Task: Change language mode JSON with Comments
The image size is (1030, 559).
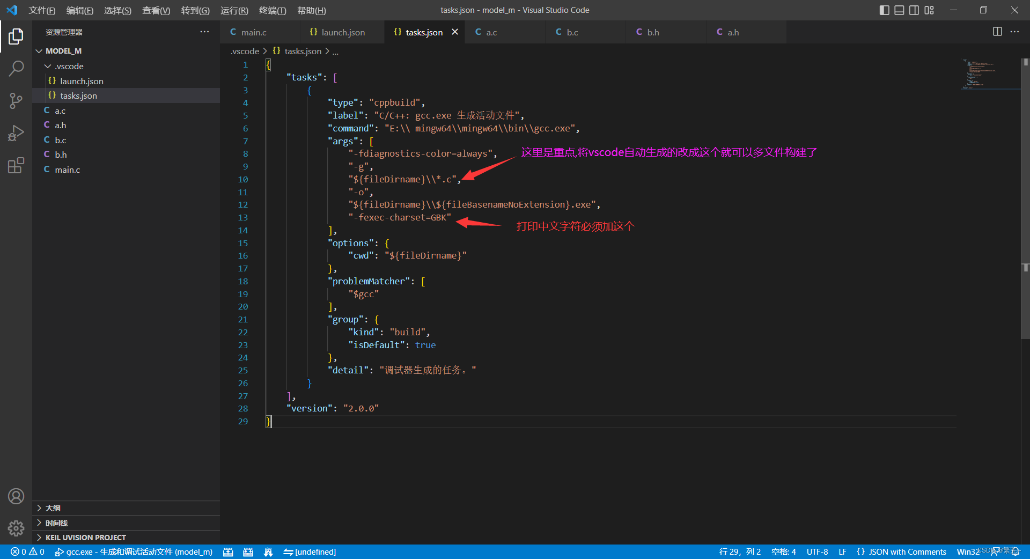Action: 902,551
